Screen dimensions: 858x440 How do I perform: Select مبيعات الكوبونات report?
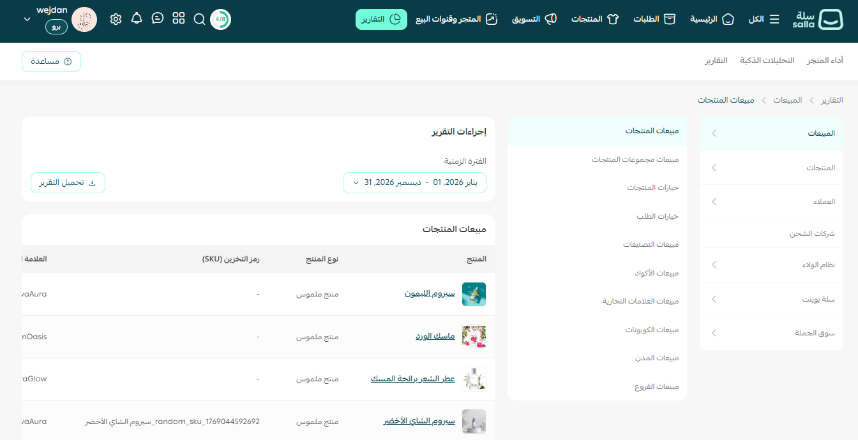coord(597,330)
